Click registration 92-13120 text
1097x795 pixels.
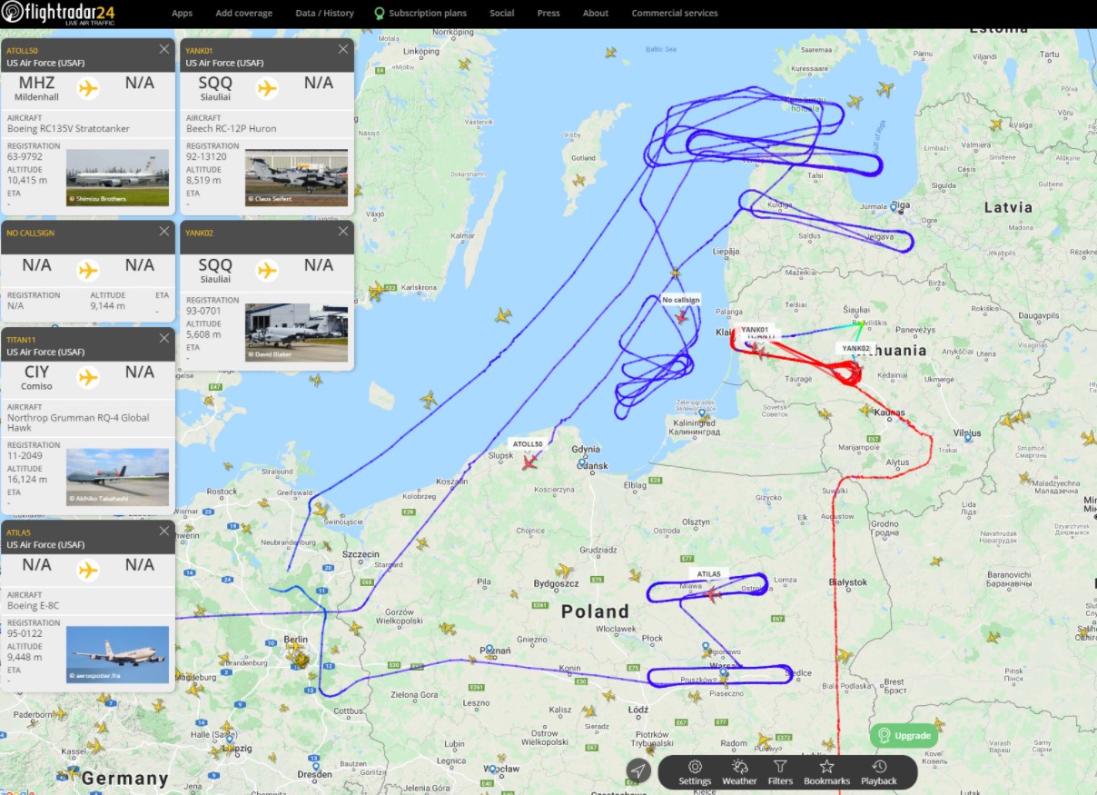(207, 156)
